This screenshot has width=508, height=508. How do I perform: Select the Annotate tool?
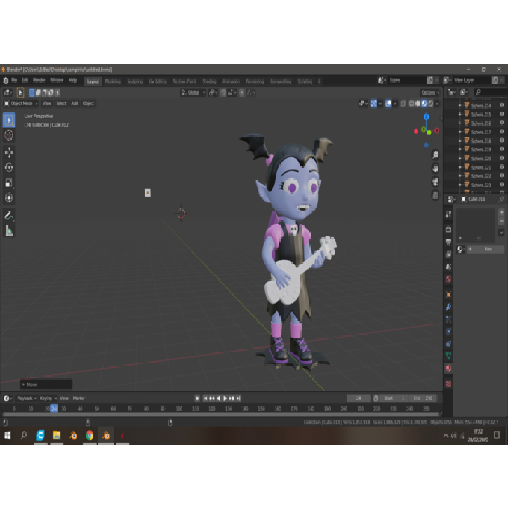9,215
